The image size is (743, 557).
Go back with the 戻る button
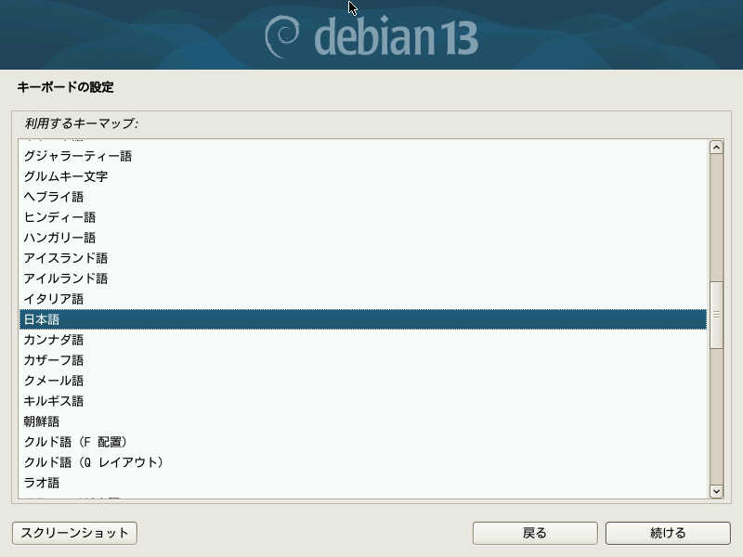pos(535,533)
